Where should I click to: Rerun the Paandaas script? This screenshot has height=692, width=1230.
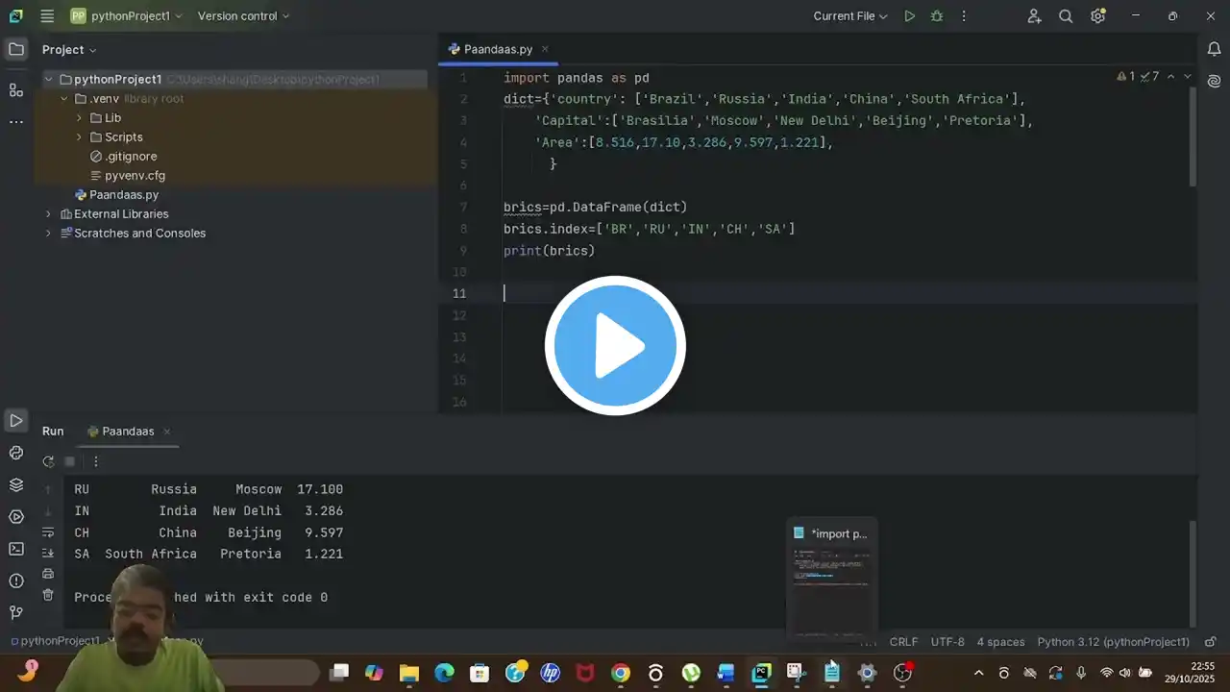pos(48,461)
